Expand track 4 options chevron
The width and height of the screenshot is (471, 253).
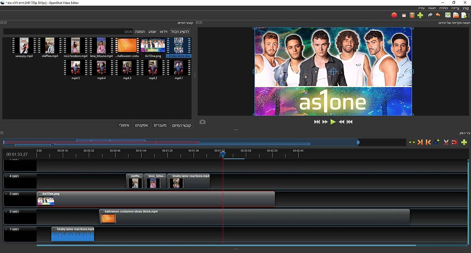(6, 176)
